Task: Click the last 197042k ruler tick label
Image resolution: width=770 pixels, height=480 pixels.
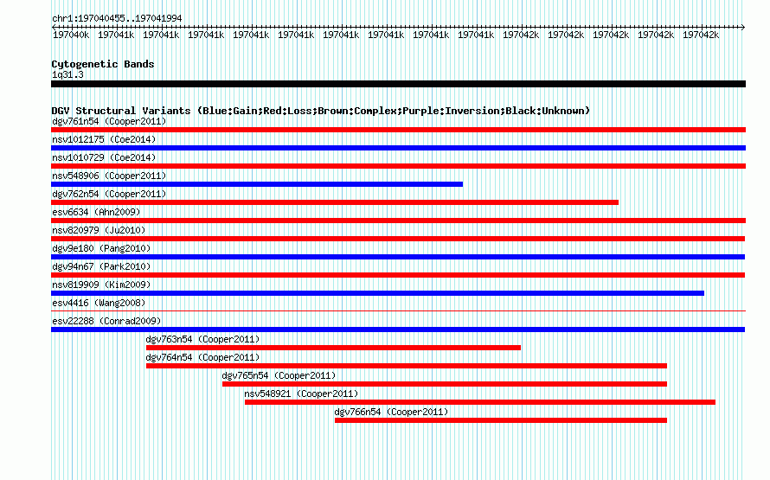Action: 701,35
